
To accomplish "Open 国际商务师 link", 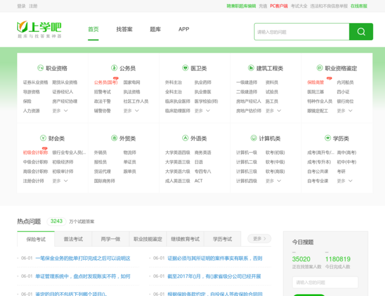I will [104, 181].
